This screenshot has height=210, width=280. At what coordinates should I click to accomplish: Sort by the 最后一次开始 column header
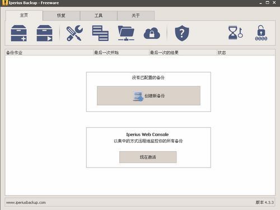pyautogui.click(x=121, y=53)
